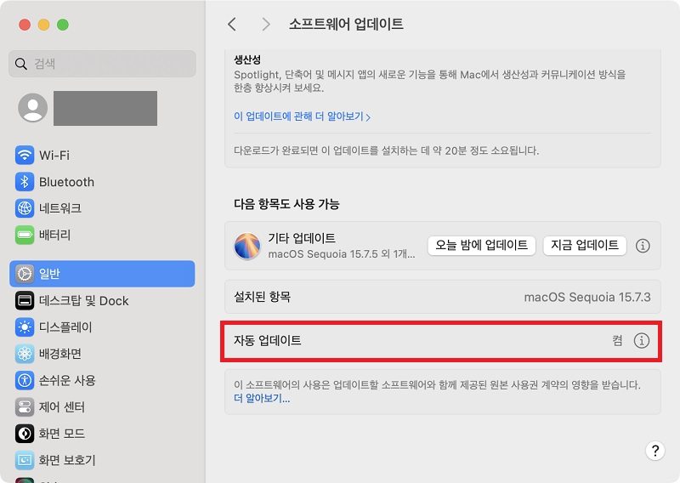680x483 pixels.
Task: Click the 디스플레이 sun icon
Action: coord(25,327)
